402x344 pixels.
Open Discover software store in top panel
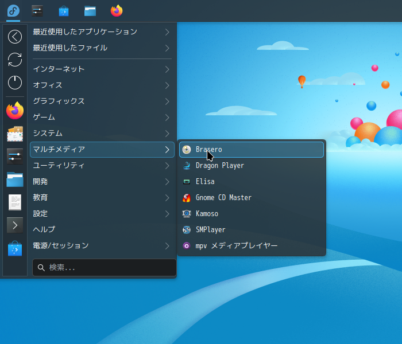[64, 11]
